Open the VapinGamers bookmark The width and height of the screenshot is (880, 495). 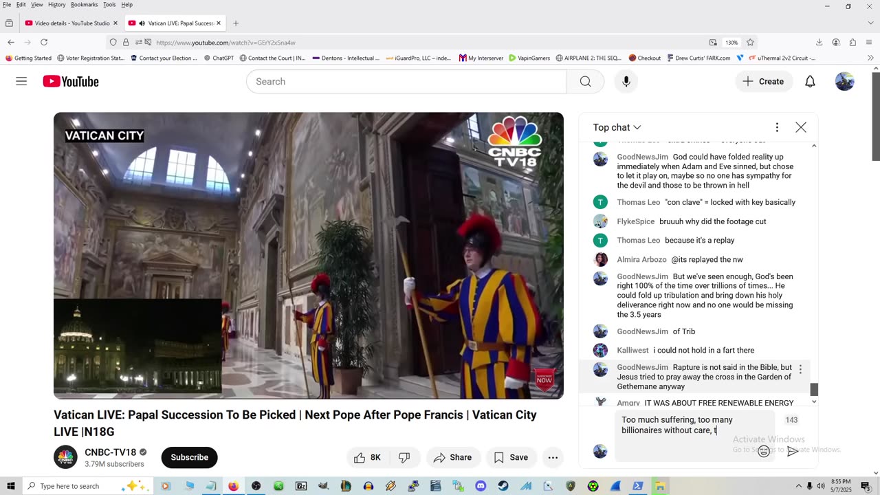point(529,58)
